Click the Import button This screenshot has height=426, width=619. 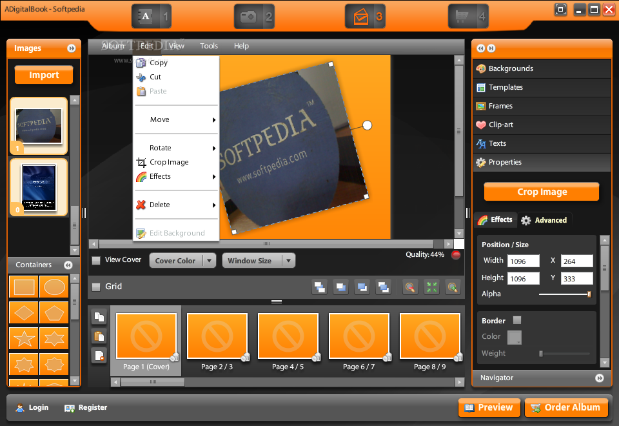tap(44, 75)
